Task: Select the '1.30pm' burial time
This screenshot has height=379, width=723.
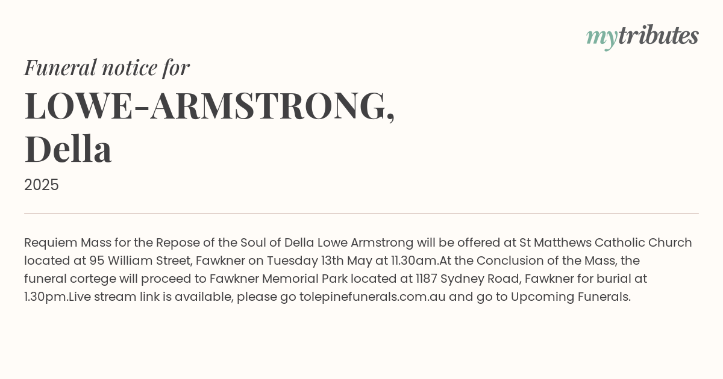Action: click(x=45, y=297)
